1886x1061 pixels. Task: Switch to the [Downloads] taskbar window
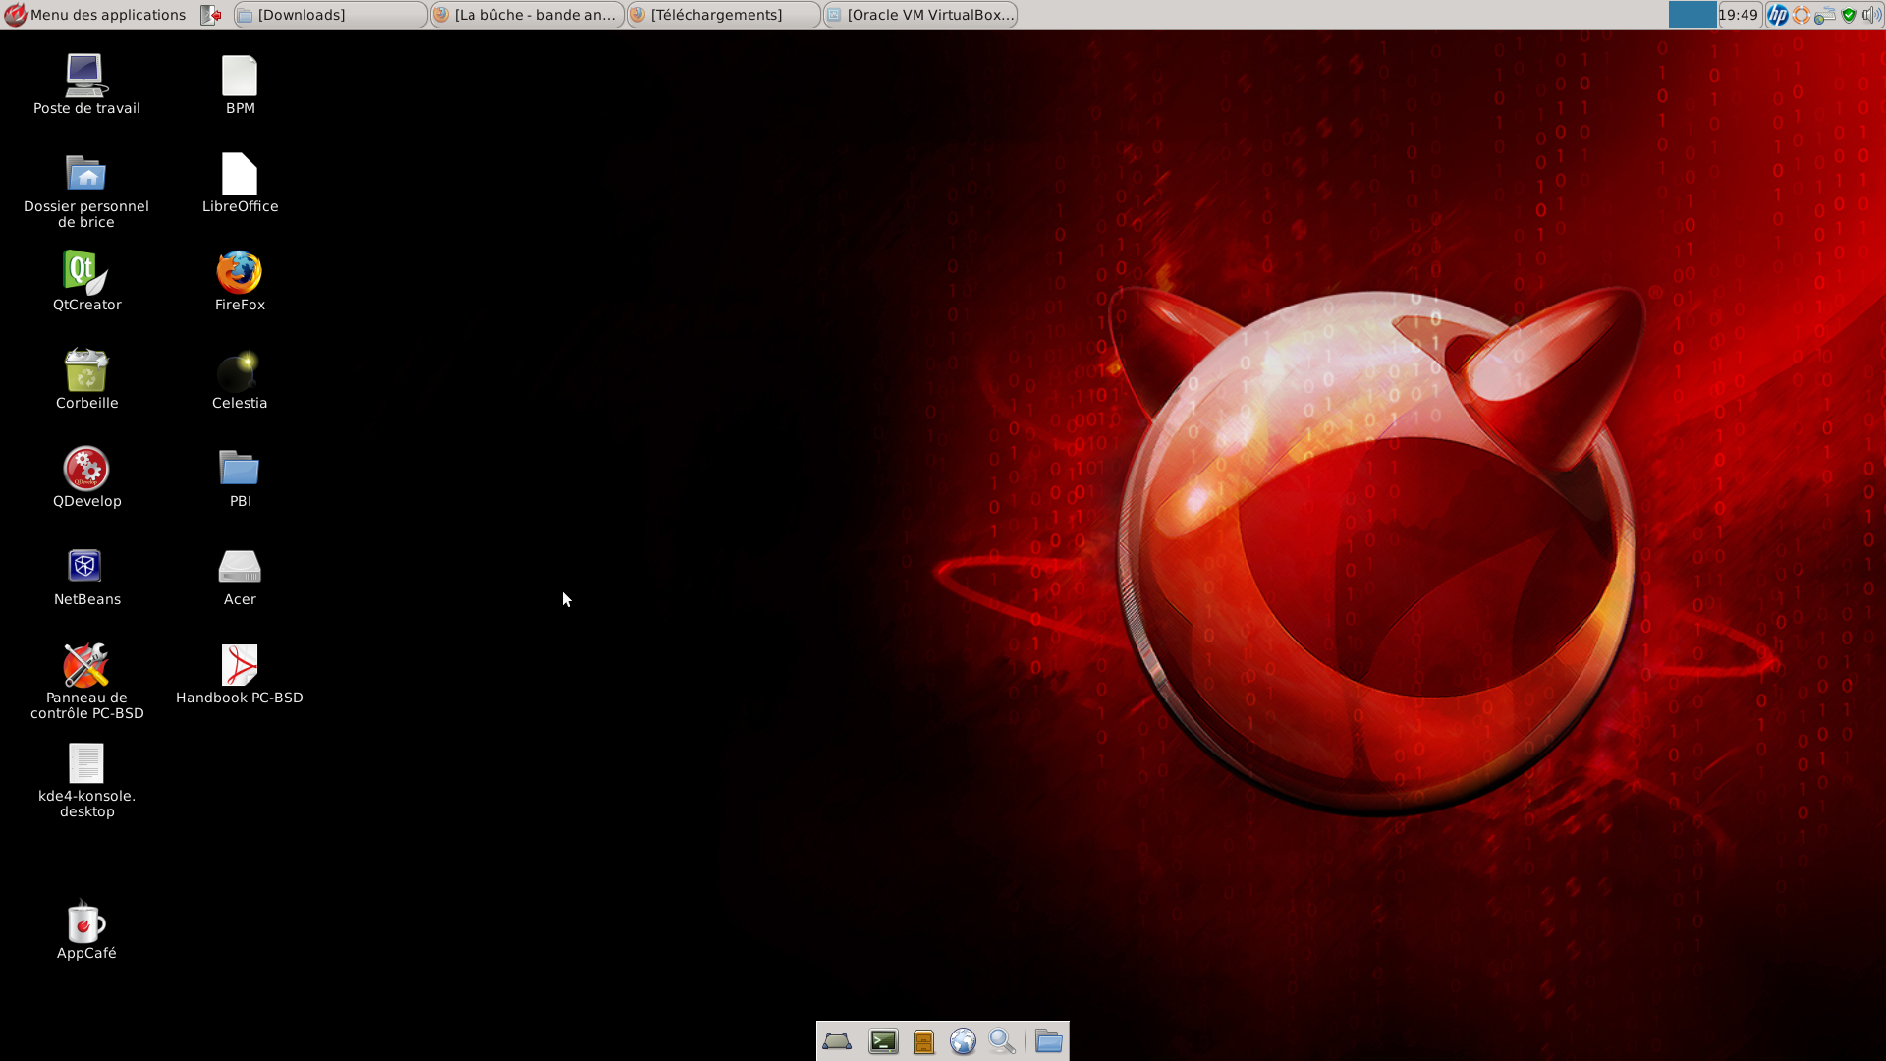coord(330,15)
